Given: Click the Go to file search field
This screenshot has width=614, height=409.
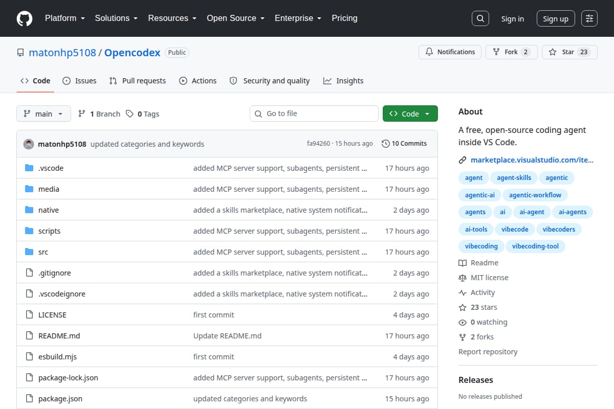Looking at the screenshot, I should (314, 113).
